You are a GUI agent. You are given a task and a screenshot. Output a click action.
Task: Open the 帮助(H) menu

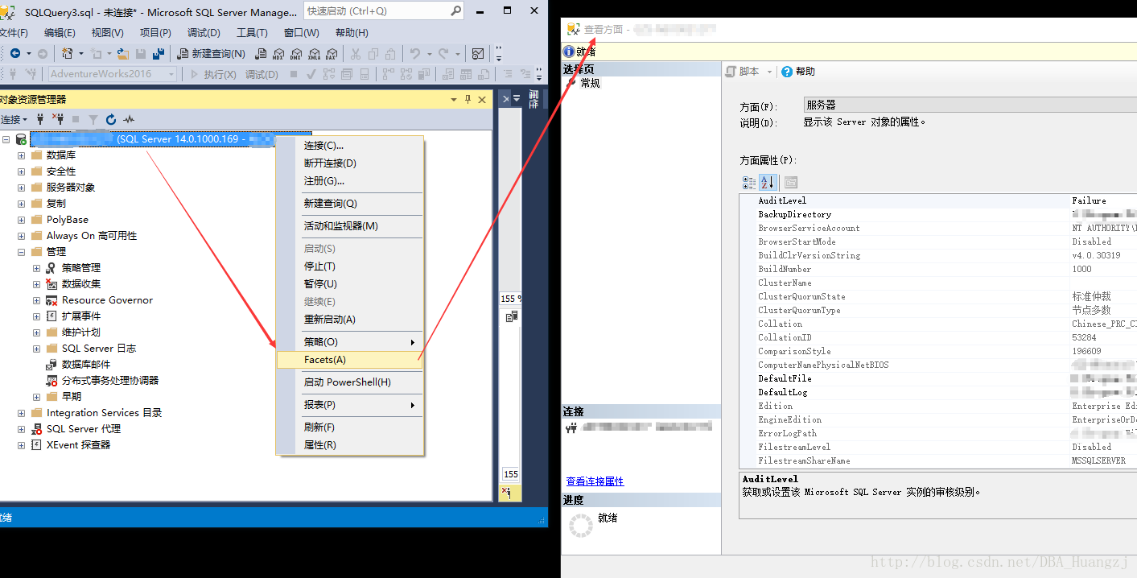click(352, 33)
